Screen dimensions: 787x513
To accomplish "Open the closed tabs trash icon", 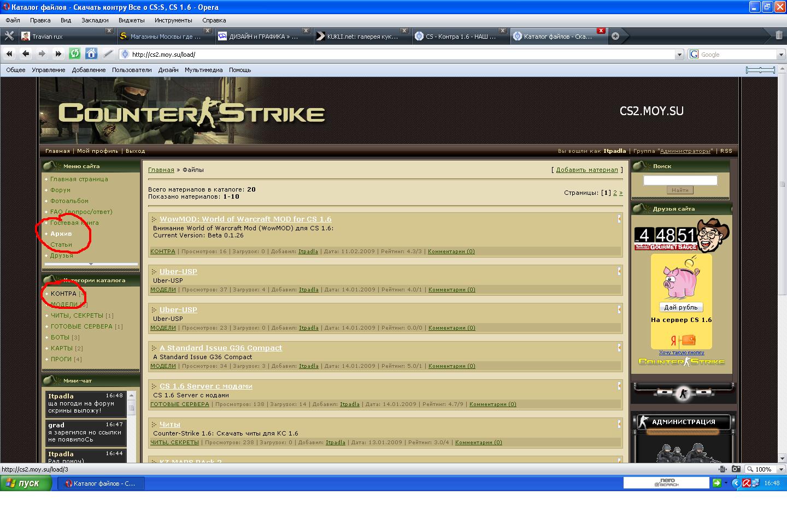I will coord(779,35).
